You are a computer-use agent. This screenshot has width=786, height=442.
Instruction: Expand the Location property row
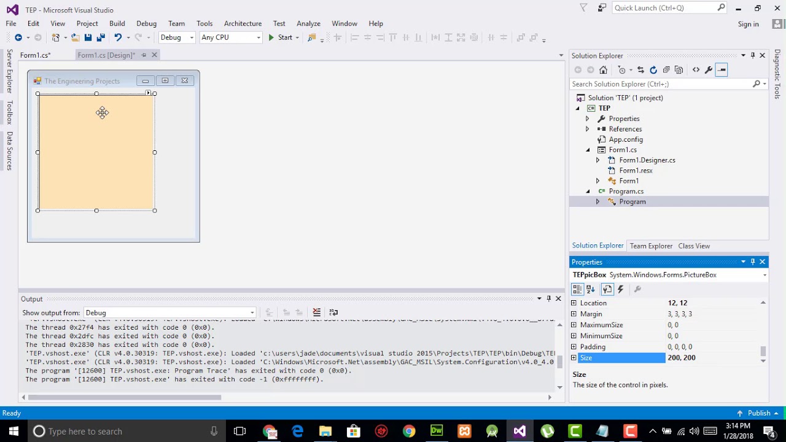tap(574, 303)
